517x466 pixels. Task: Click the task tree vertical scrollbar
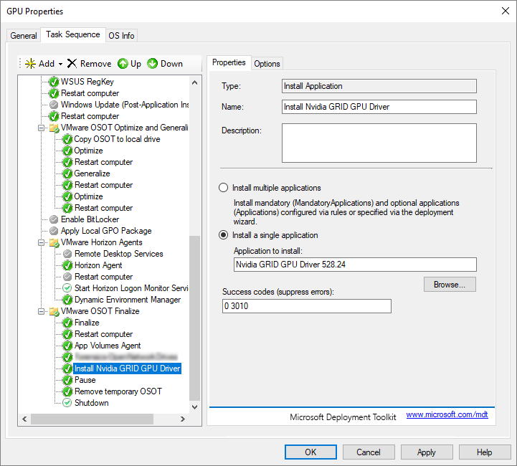click(x=195, y=315)
